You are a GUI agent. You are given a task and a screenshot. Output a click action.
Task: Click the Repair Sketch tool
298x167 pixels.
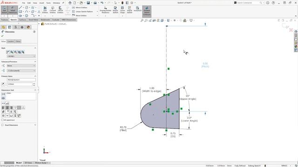point(115,10)
